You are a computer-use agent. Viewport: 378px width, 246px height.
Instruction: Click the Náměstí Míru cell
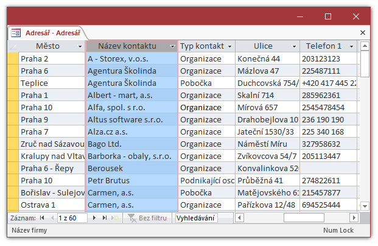click(268, 144)
